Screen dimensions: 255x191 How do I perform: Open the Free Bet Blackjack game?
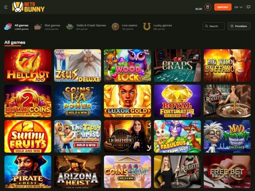pyautogui.click(x=227, y=172)
